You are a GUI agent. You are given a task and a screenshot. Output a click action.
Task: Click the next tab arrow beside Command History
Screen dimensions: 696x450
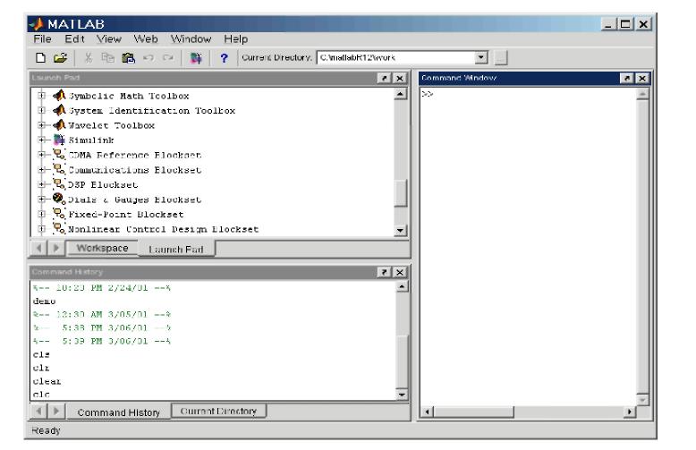click(x=56, y=411)
